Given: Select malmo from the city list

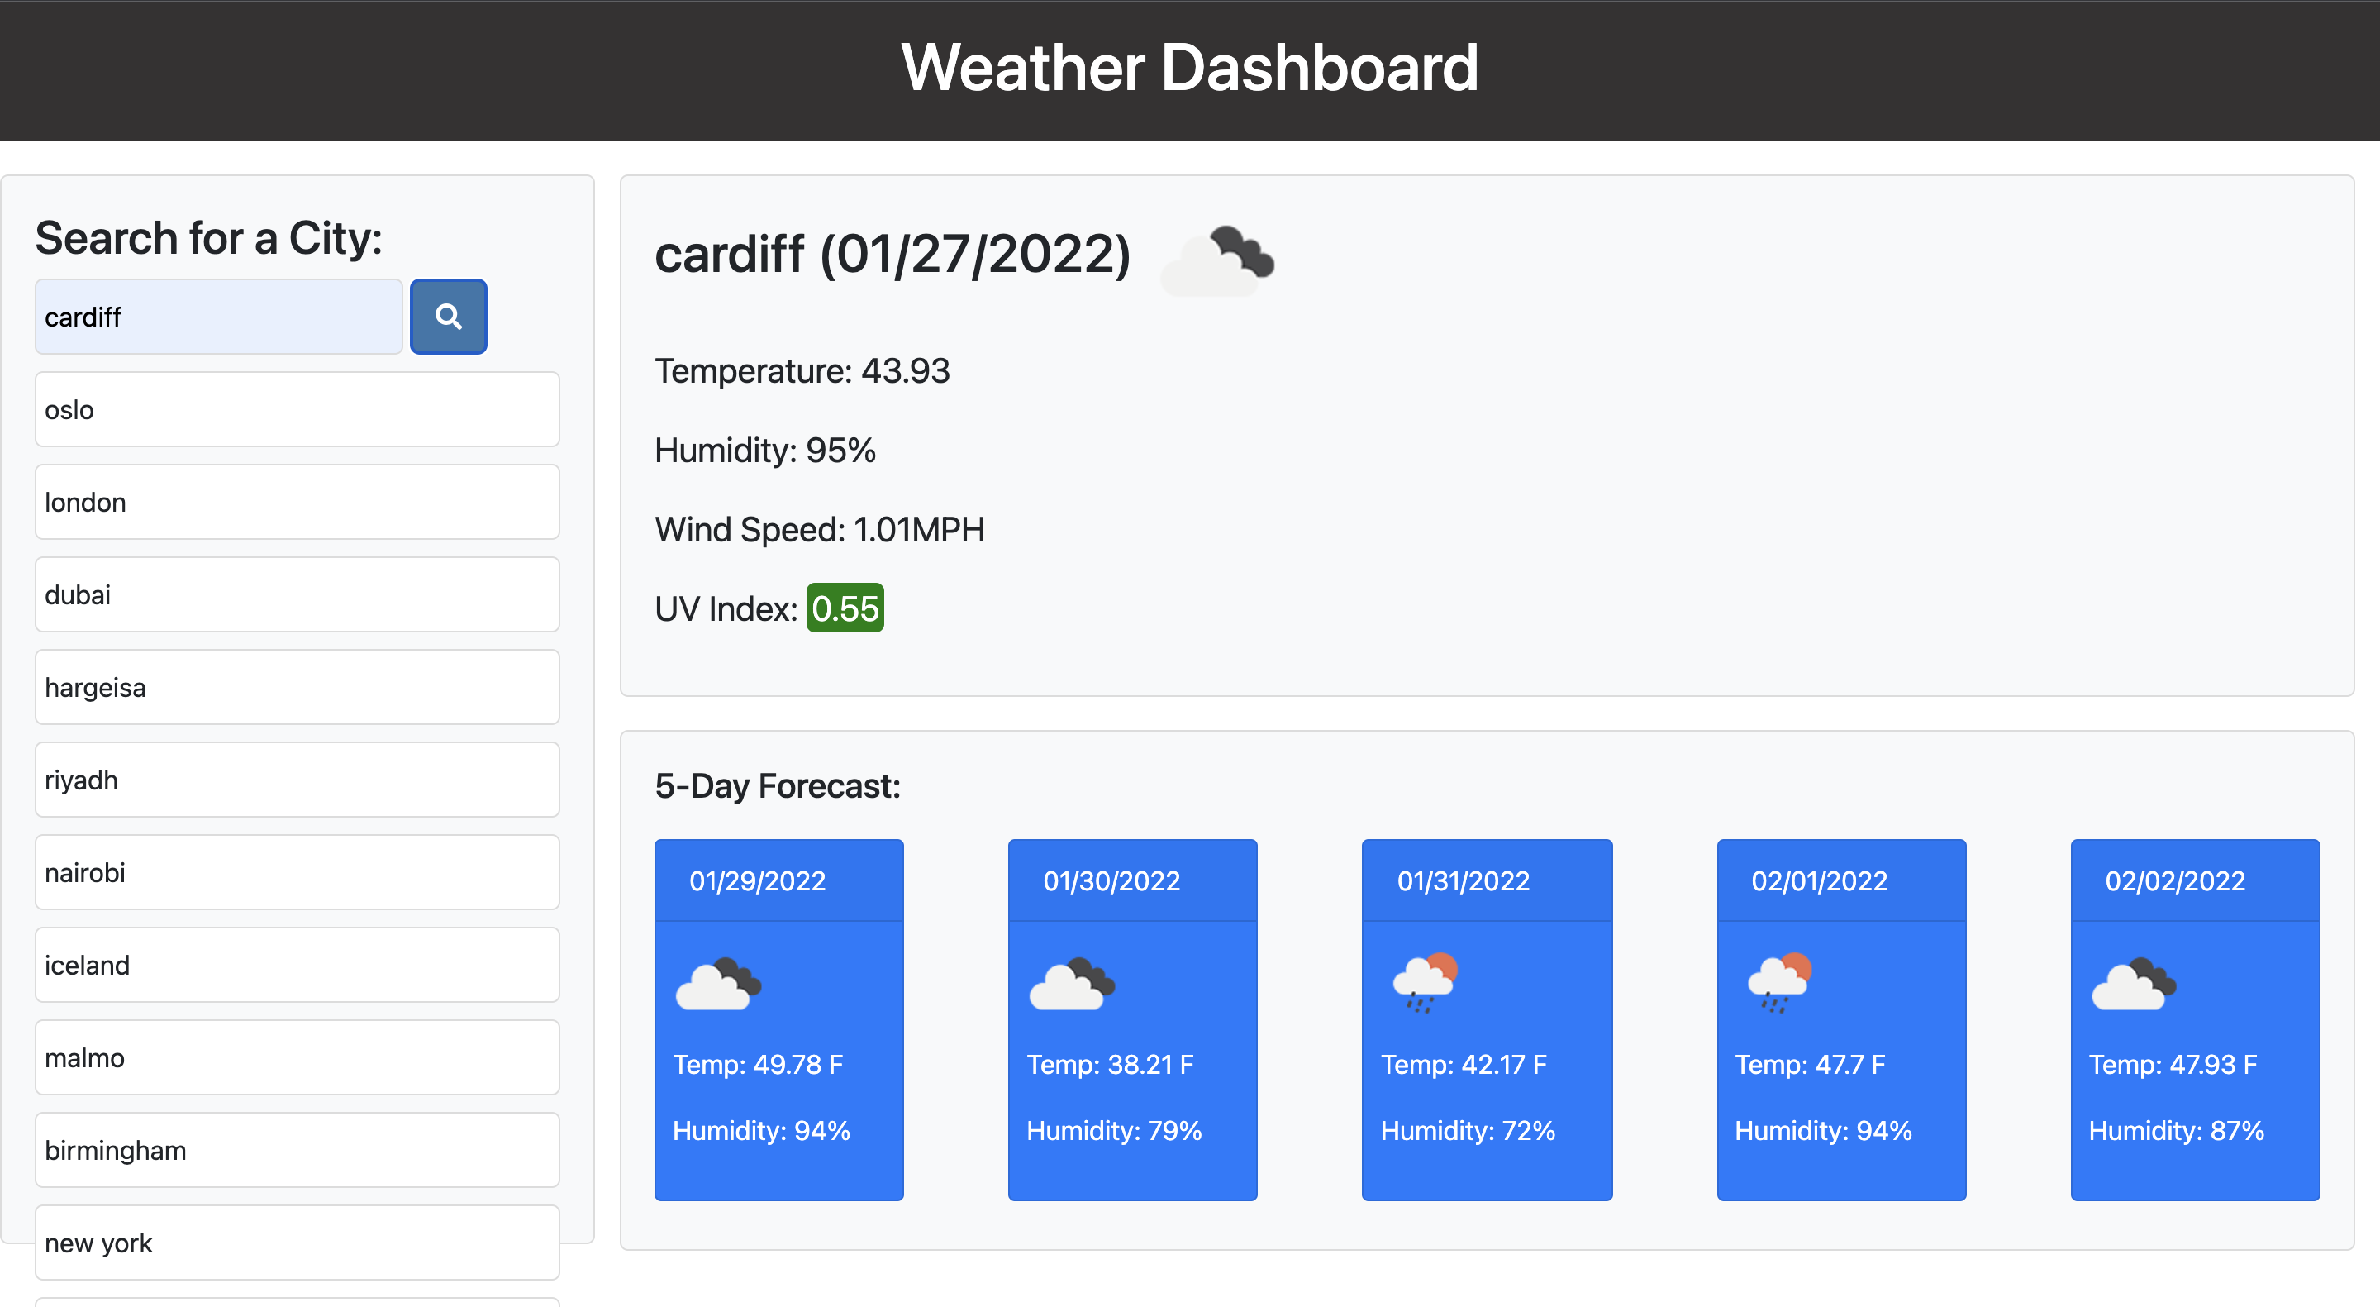Looking at the screenshot, I should (x=297, y=1057).
